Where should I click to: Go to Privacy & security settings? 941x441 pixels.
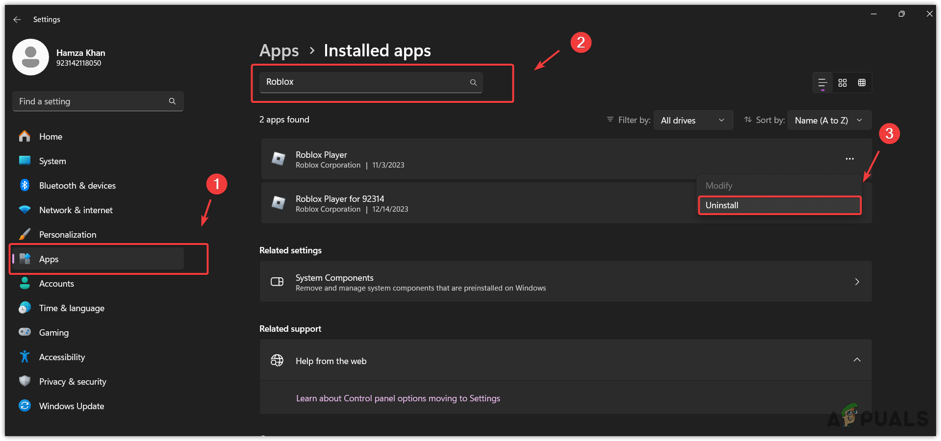coord(73,382)
